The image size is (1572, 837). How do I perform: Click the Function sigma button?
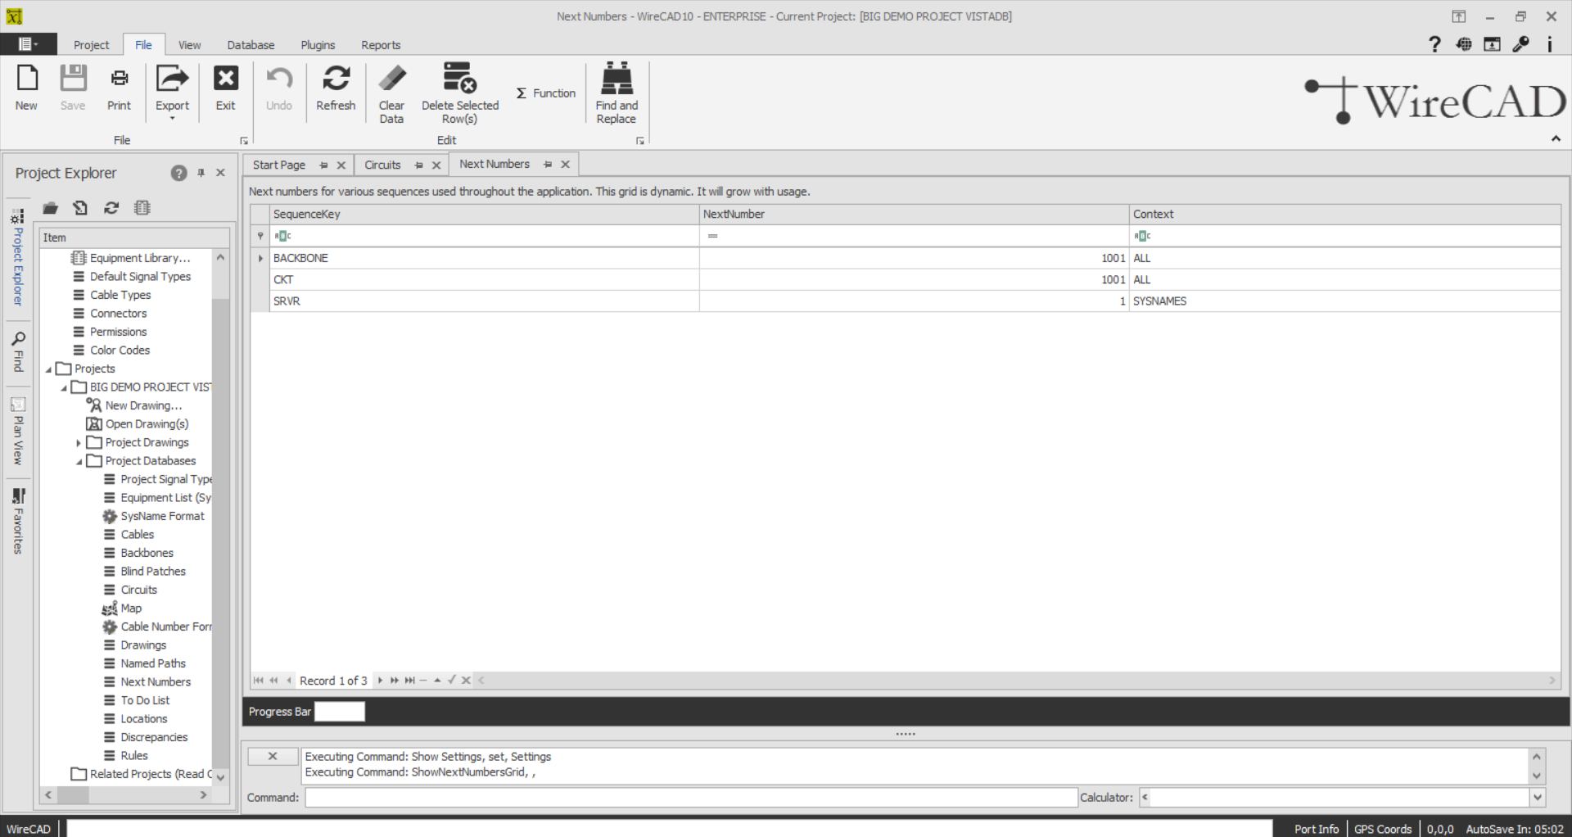546,93
